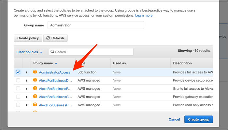The image size is (228, 130).
Task: Click the AlexaForBusinessD... policy cube icon
Action: tap(35, 80)
